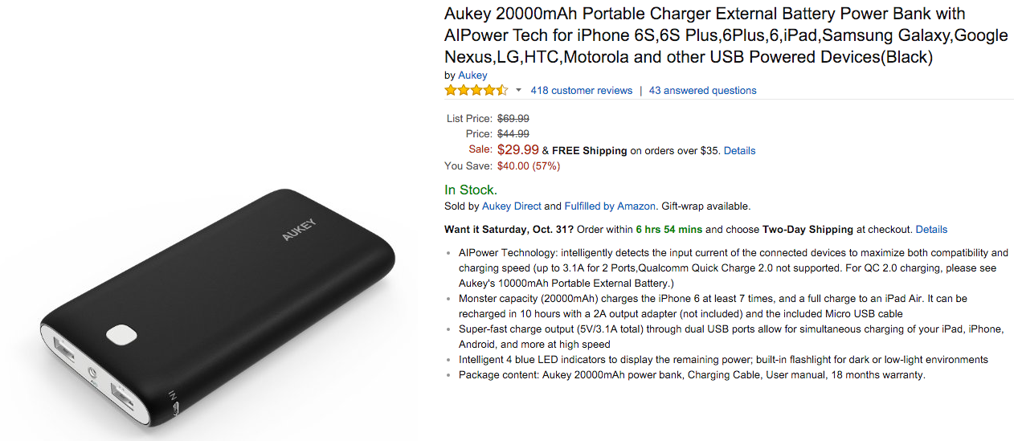Click the lower USB port in image
This screenshot has height=441, width=1018.
click(x=123, y=396)
